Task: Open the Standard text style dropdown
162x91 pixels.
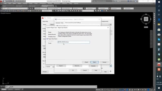Action: 91,8
